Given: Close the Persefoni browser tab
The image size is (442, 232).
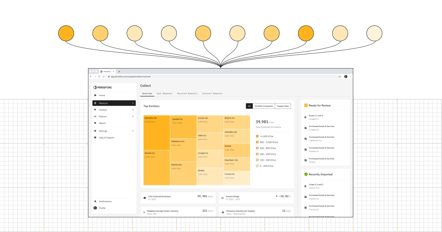Looking at the screenshot, I should pos(113,71).
